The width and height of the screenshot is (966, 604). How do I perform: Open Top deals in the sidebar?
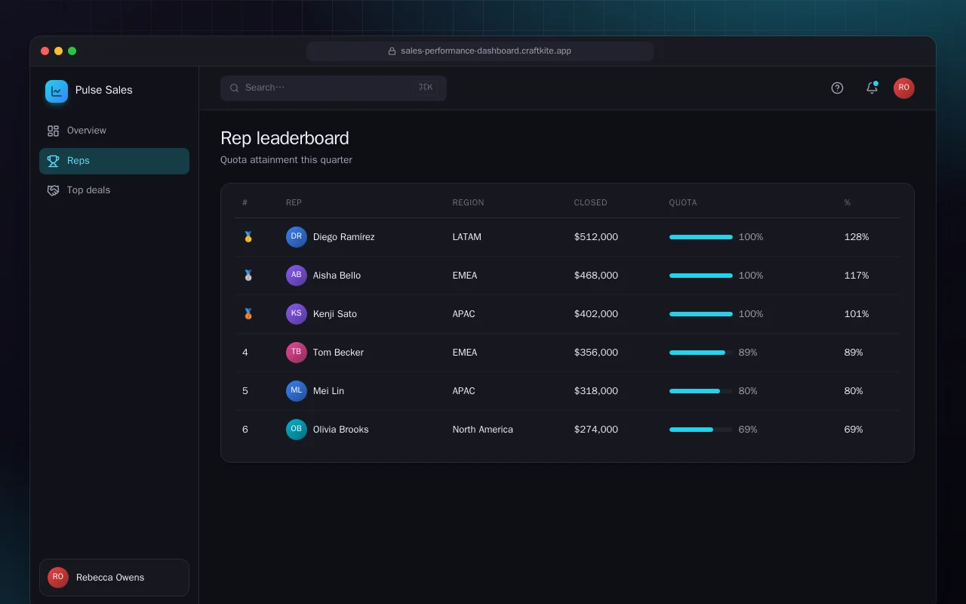[x=114, y=190]
